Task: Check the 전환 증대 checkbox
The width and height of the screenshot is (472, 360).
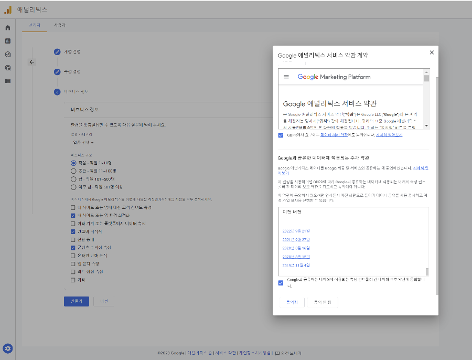Action: (x=73, y=240)
